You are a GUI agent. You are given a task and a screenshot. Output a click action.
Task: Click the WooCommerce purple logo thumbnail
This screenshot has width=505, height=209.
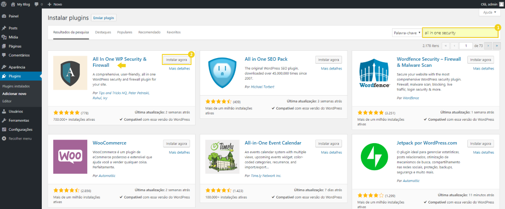[x=70, y=157]
